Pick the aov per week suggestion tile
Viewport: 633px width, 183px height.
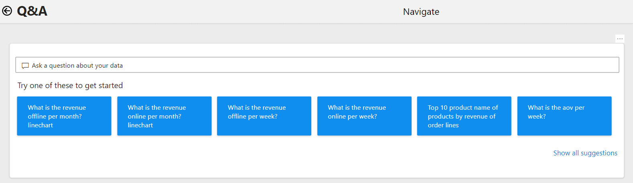click(x=564, y=116)
